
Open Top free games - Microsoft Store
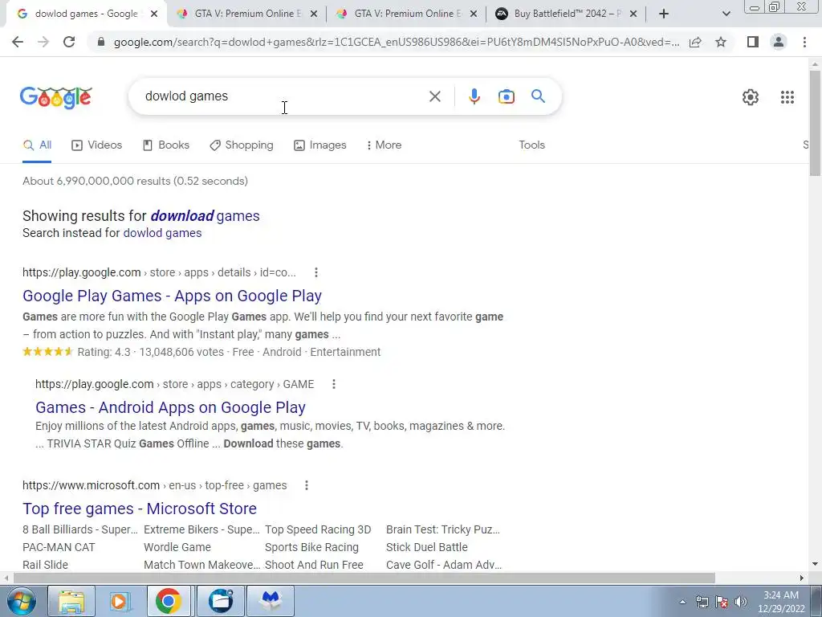click(x=140, y=509)
